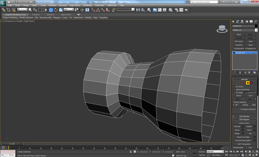Viewport: 259px width, 157px height.
Task: Toggle the Graphite Modeling Tools ribbon icon
Action: pyautogui.click(x=155, y=10)
